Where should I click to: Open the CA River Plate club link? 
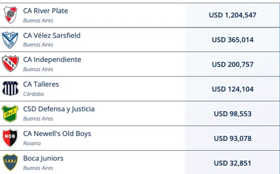45,11
